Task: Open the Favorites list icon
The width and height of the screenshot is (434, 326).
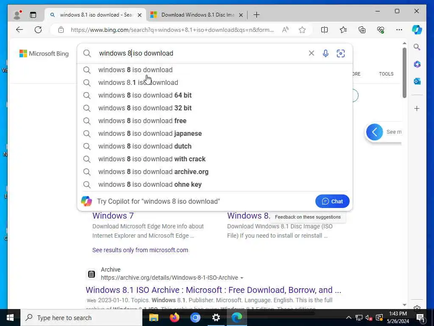Action: [x=343, y=30]
